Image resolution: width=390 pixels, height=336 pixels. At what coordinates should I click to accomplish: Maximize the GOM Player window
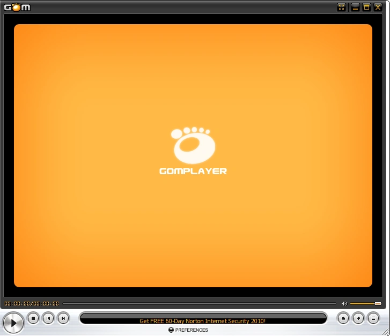point(367,8)
